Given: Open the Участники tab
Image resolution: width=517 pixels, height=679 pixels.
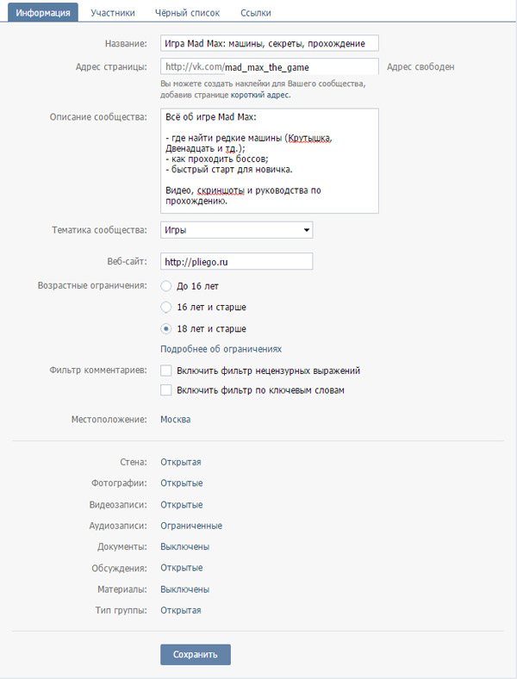Looking at the screenshot, I should (x=113, y=13).
